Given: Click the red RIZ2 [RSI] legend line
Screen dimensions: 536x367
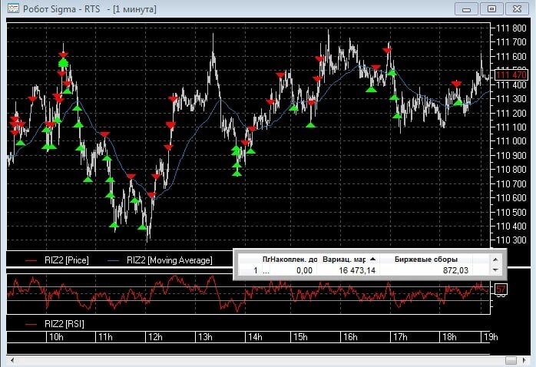Looking at the screenshot, I should coord(31,324).
